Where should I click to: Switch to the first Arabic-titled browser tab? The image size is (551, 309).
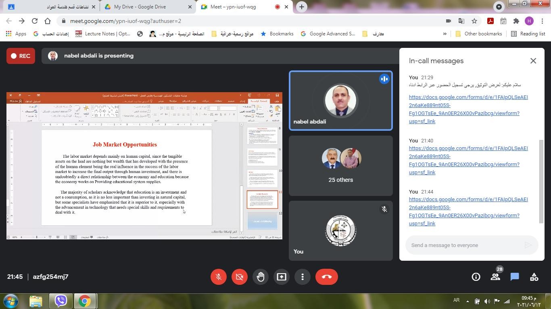click(51, 7)
